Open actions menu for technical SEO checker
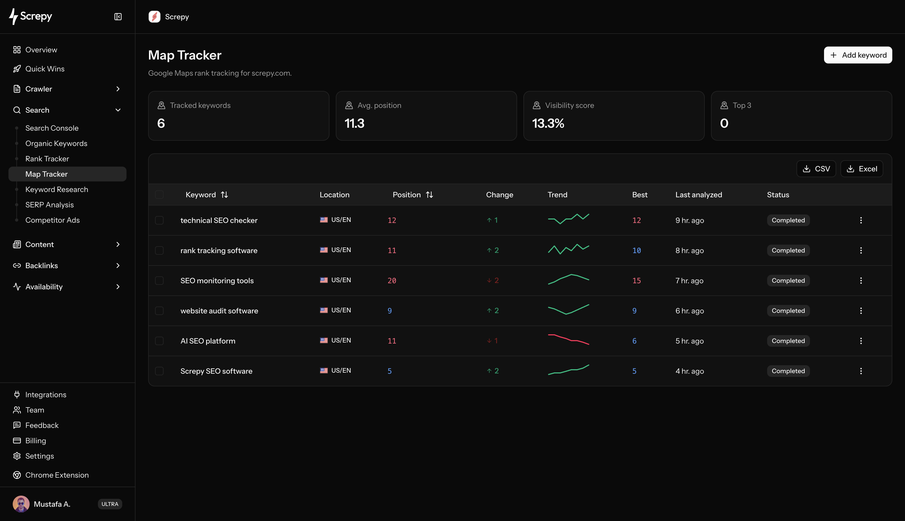The height and width of the screenshot is (521, 905). coord(861,220)
